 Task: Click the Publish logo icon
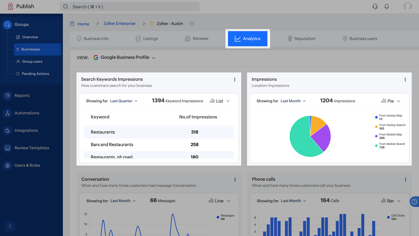[10, 6]
